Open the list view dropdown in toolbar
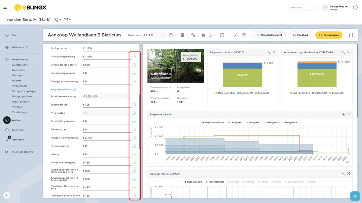 [x=212, y=35]
